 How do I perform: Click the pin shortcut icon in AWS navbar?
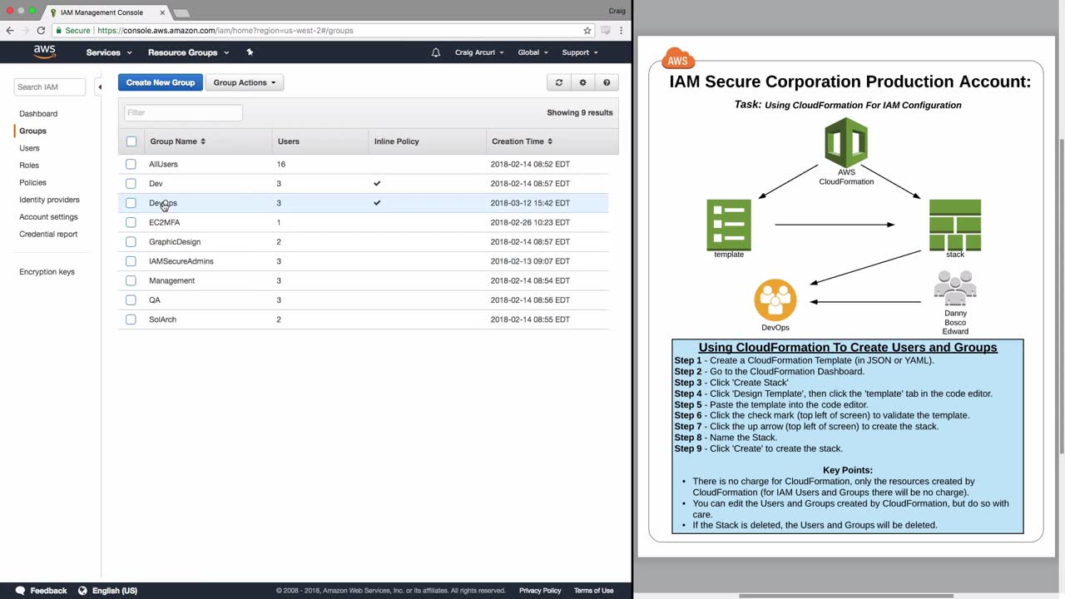coord(250,52)
